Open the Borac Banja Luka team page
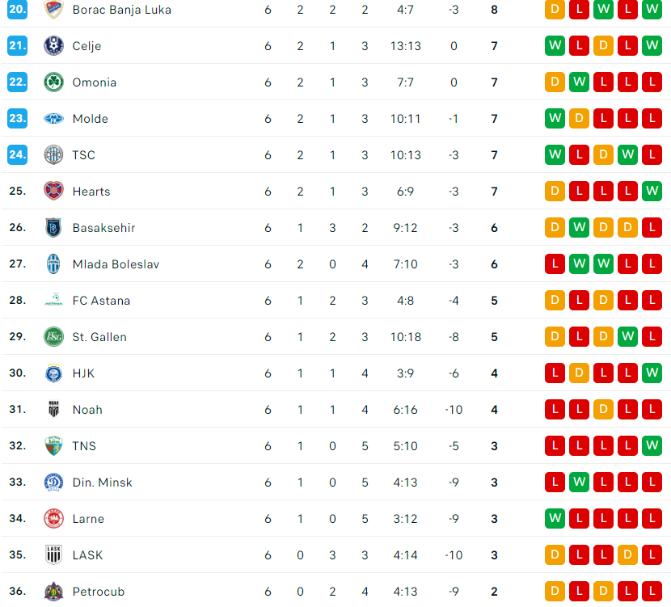 [121, 10]
